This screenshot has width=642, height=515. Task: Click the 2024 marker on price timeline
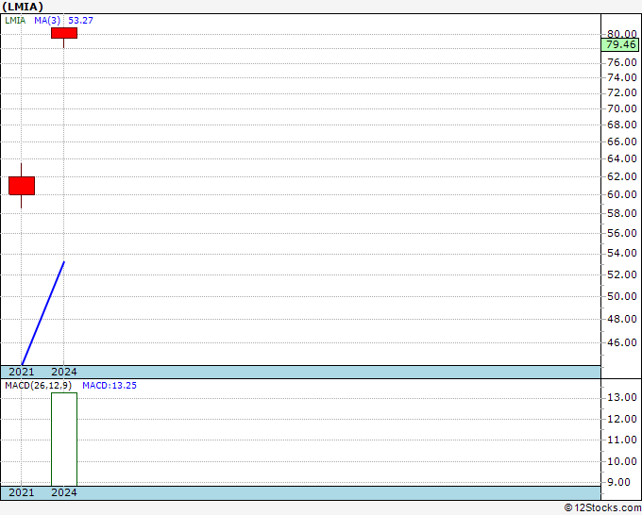(64, 372)
